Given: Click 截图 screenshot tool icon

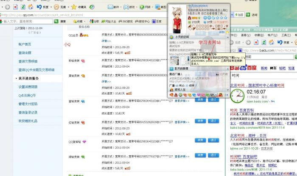Looking at the screenshot, I should tap(157, 7).
